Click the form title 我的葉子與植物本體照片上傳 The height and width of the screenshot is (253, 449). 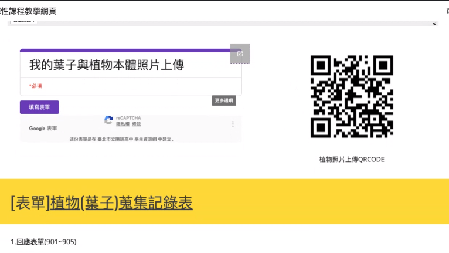pyautogui.click(x=107, y=65)
